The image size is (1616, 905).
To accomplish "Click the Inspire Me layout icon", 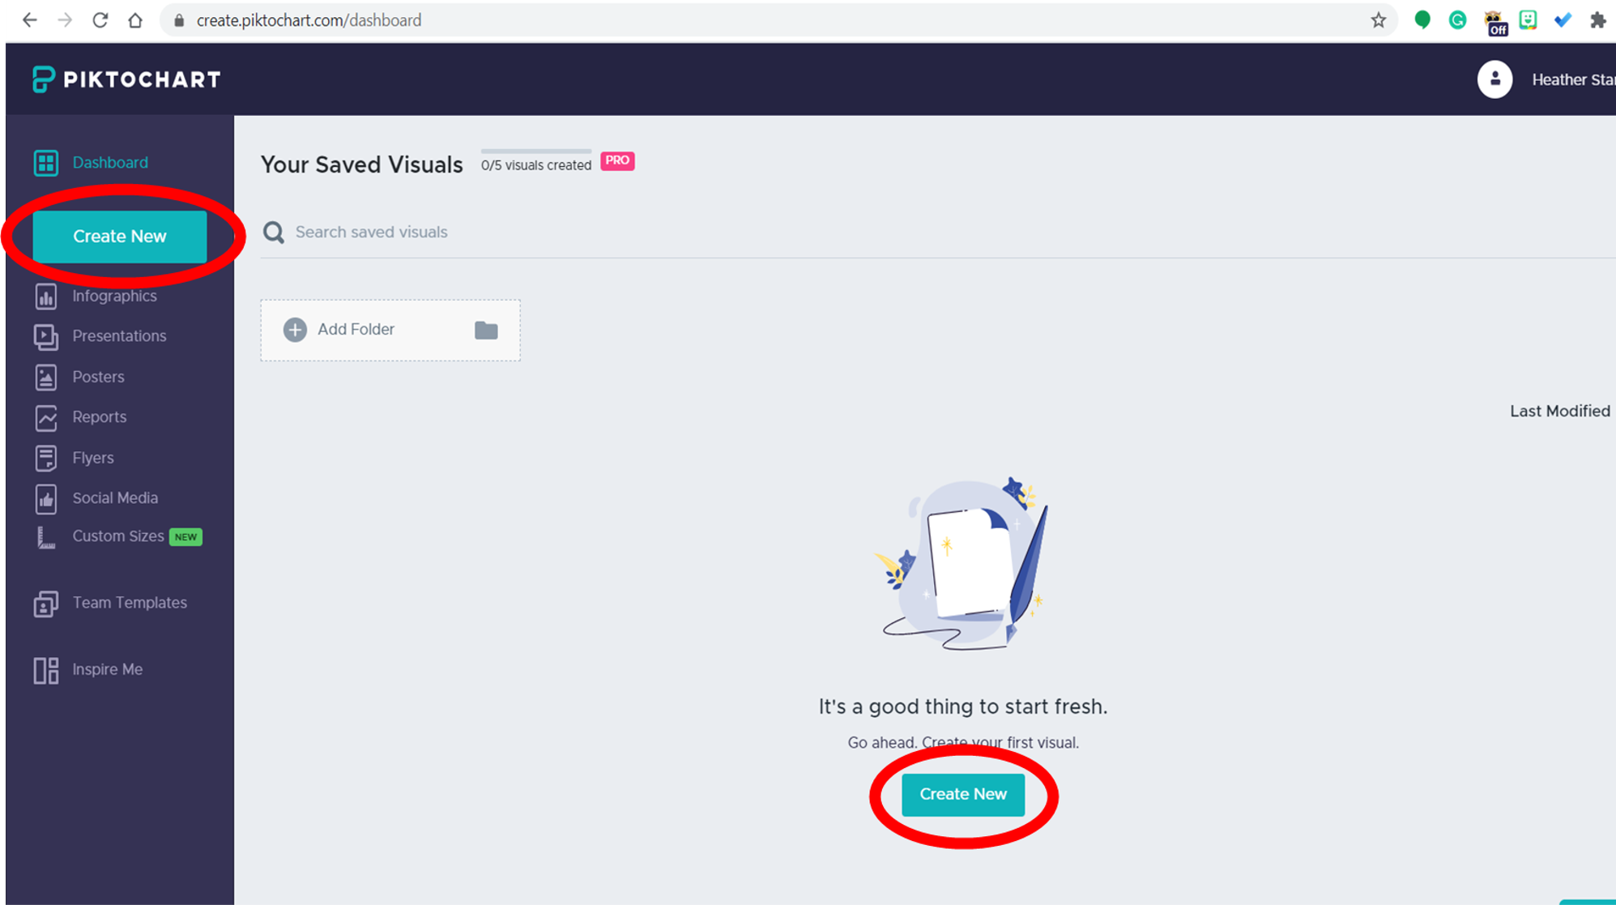I will pyautogui.click(x=46, y=670).
